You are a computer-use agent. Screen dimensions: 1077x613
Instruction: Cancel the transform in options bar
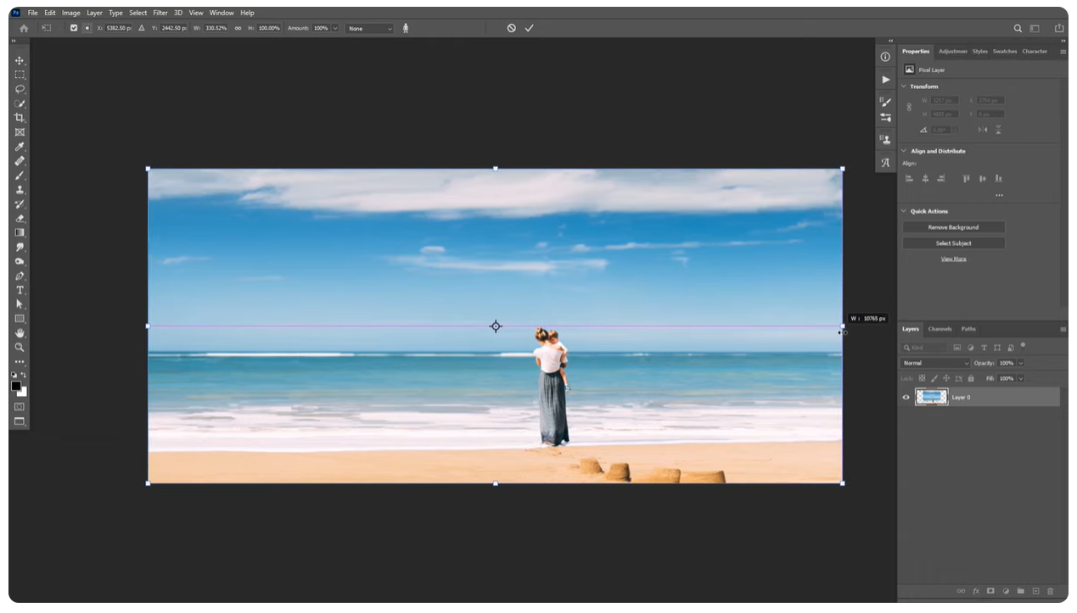click(x=511, y=28)
